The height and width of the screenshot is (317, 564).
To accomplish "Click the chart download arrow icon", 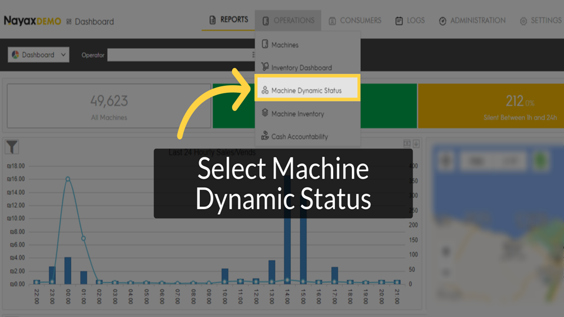I will tap(416, 144).
